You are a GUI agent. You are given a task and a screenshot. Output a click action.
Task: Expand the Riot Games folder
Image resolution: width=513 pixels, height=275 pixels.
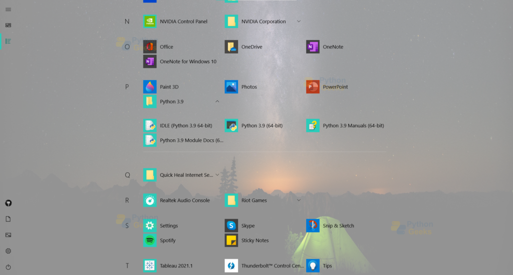pos(299,200)
